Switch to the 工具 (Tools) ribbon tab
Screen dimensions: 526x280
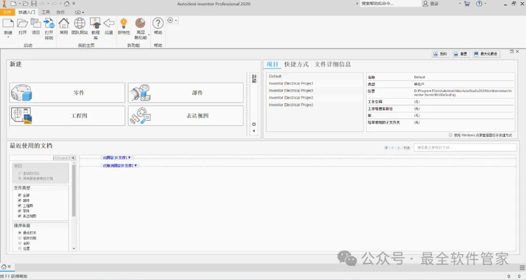46,12
